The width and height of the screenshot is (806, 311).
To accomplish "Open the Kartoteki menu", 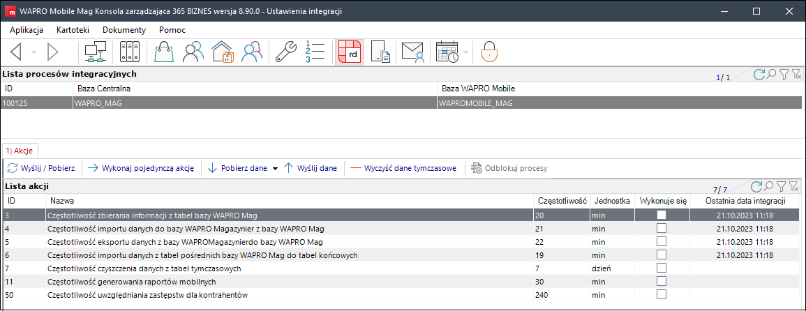I will point(73,30).
